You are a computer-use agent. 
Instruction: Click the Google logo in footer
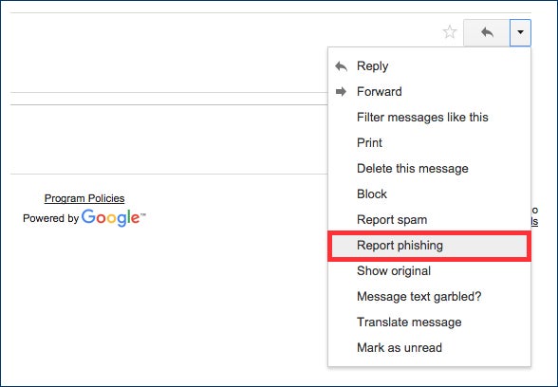tap(114, 217)
